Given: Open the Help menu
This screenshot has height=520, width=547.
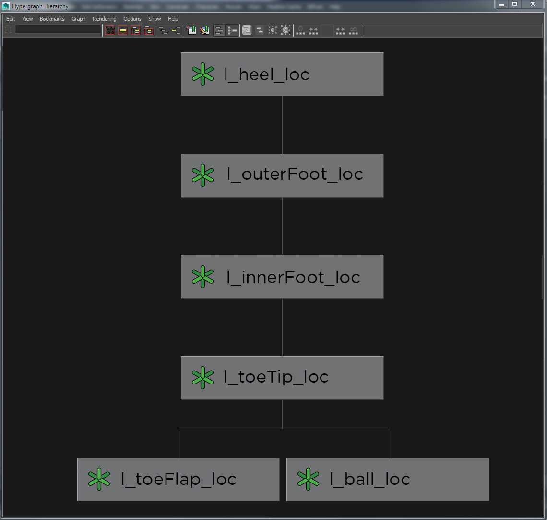Looking at the screenshot, I should coord(173,19).
